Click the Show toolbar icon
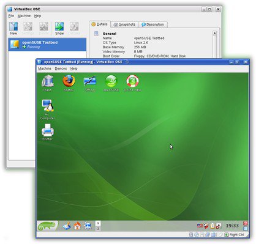Viewport: 256px width, 244px height. pos(59,28)
